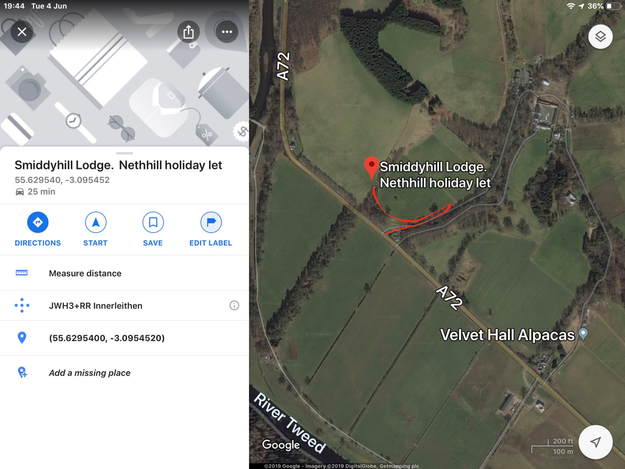Close the place details panel
The image size is (625, 469).
pyautogui.click(x=22, y=32)
